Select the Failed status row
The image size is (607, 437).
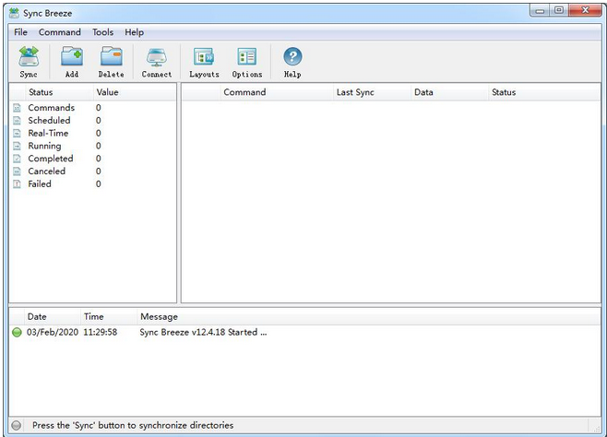pyautogui.click(x=40, y=184)
